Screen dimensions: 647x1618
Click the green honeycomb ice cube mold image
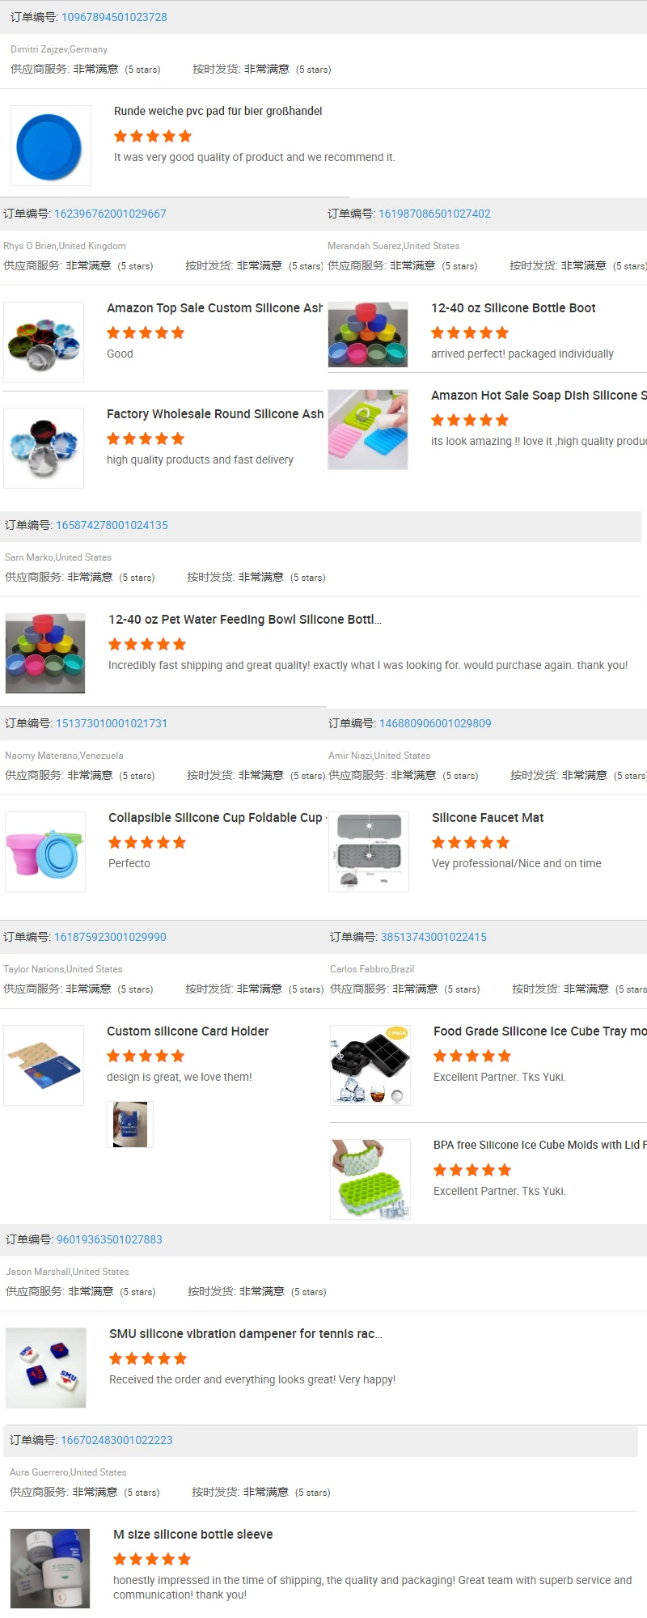370,1180
